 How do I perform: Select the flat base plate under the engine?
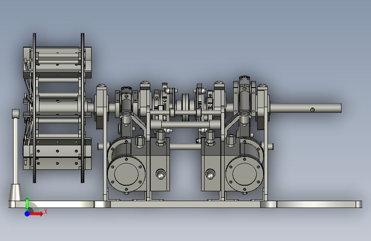pyautogui.click(x=186, y=204)
